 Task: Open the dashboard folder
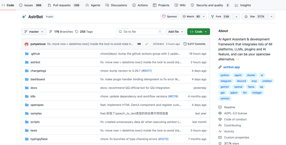[38, 79]
